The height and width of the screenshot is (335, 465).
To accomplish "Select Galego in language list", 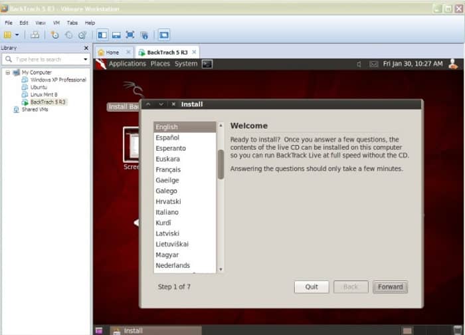I will (185, 191).
